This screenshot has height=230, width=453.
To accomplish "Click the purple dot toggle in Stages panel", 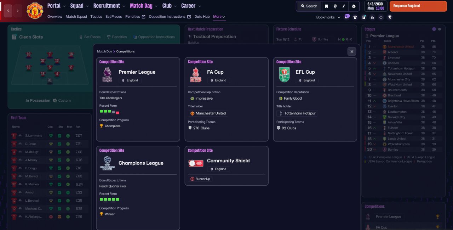I will tap(434, 29).
